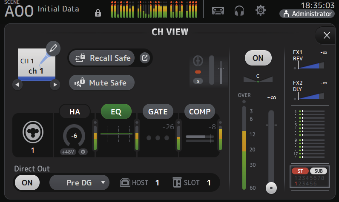This screenshot has width=339, height=202.
Task: Select the input jack connector icon
Action: pyautogui.click(x=33, y=132)
